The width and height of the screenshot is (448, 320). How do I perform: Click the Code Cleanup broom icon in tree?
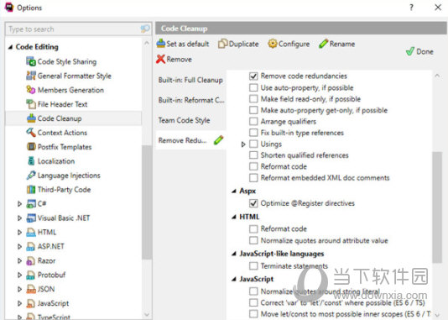coord(31,118)
